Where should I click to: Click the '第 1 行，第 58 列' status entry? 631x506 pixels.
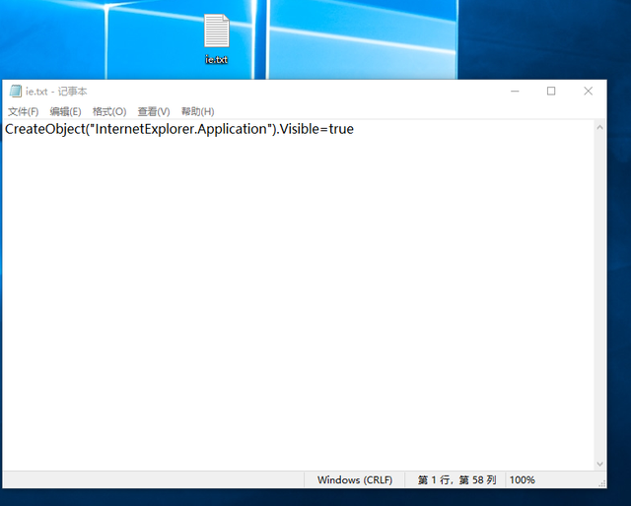click(x=456, y=479)
